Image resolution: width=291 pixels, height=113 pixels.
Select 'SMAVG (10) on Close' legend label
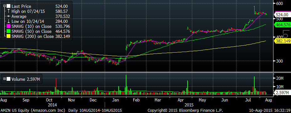[x=32, y=26]
